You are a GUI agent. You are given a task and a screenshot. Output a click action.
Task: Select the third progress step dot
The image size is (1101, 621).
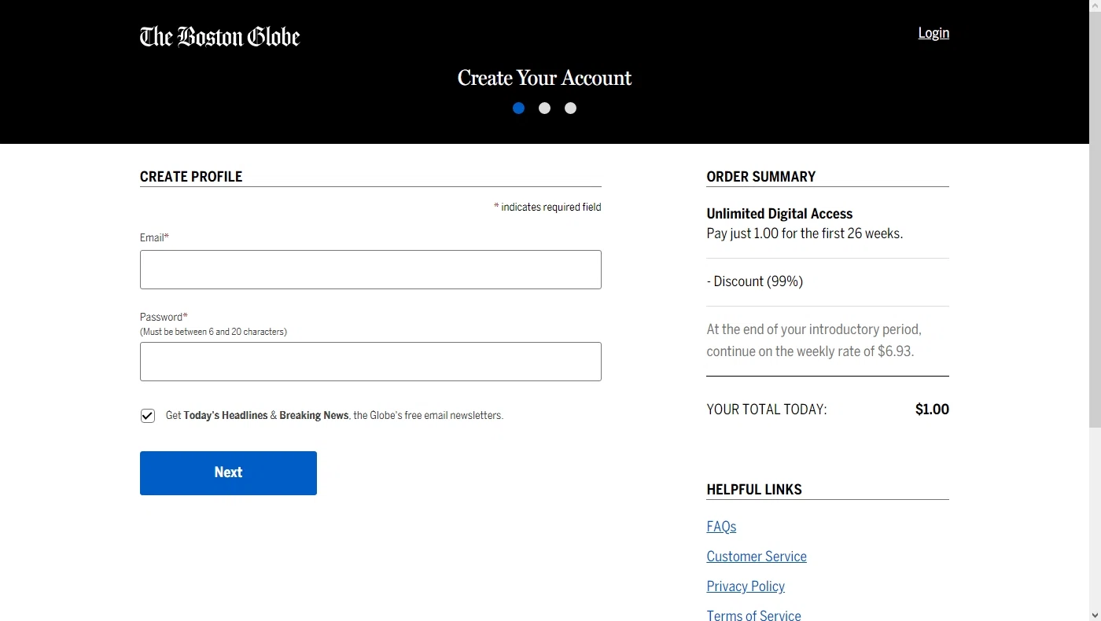570,108
